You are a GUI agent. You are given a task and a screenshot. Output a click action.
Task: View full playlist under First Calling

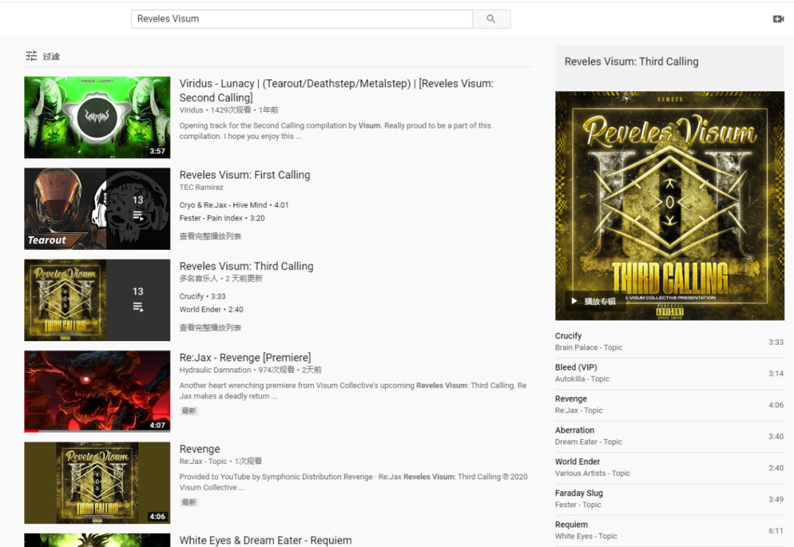coord(210,236)
